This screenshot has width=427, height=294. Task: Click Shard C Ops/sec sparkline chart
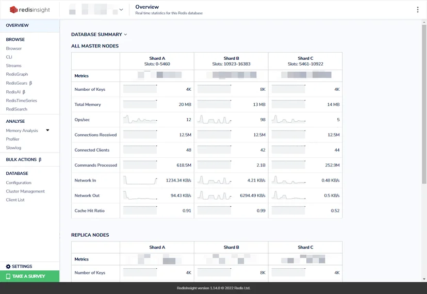288,119
